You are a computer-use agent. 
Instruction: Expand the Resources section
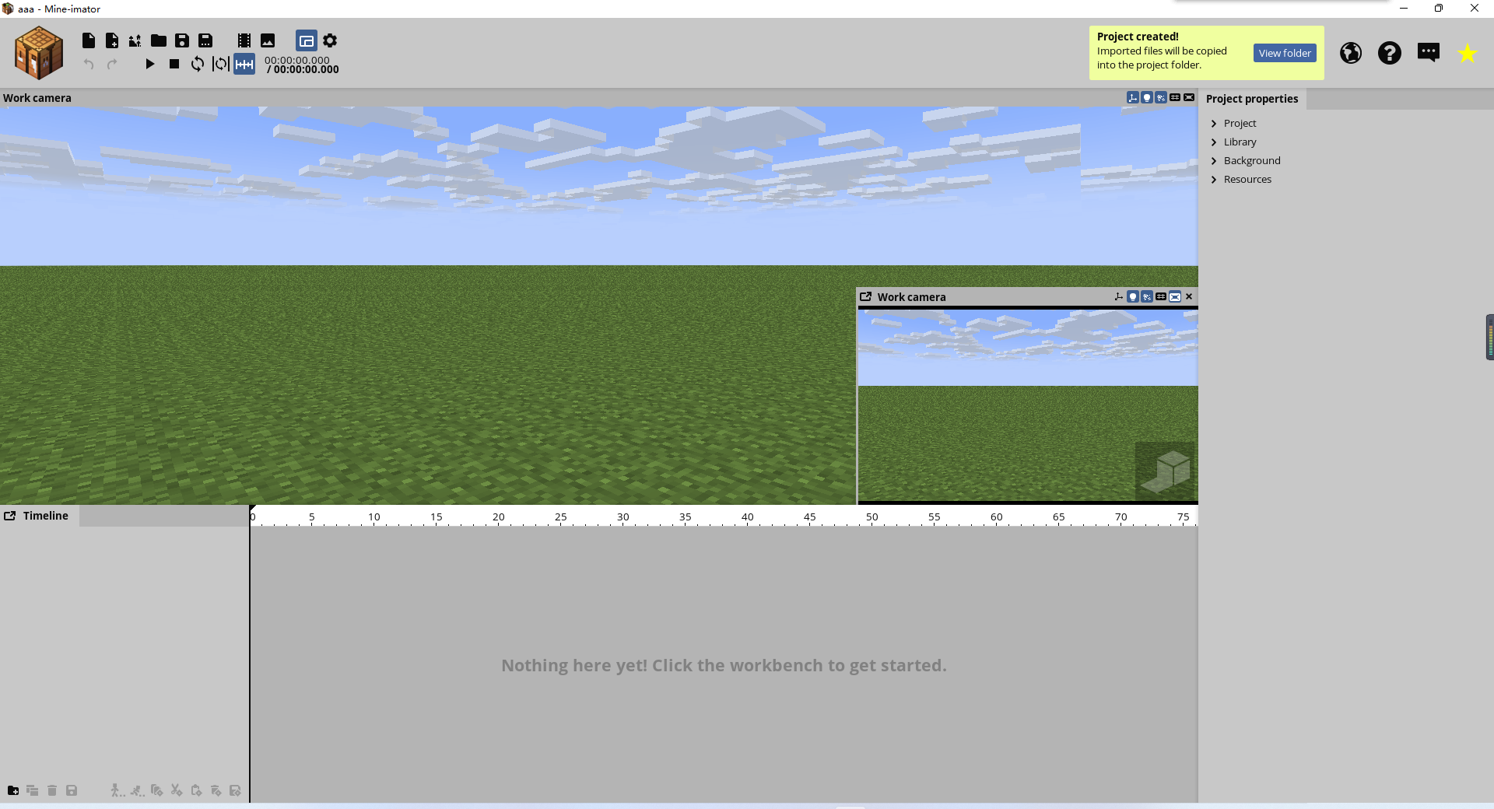(1247, 179)
